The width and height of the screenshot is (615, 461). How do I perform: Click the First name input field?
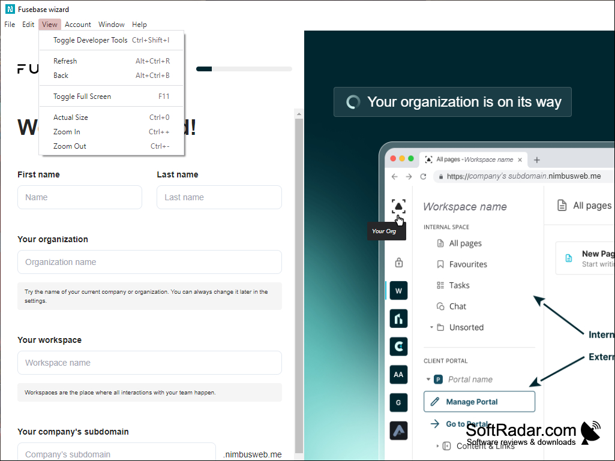point(80,197)
